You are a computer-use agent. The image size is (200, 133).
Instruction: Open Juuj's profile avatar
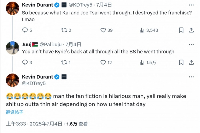tap(13, 48)
